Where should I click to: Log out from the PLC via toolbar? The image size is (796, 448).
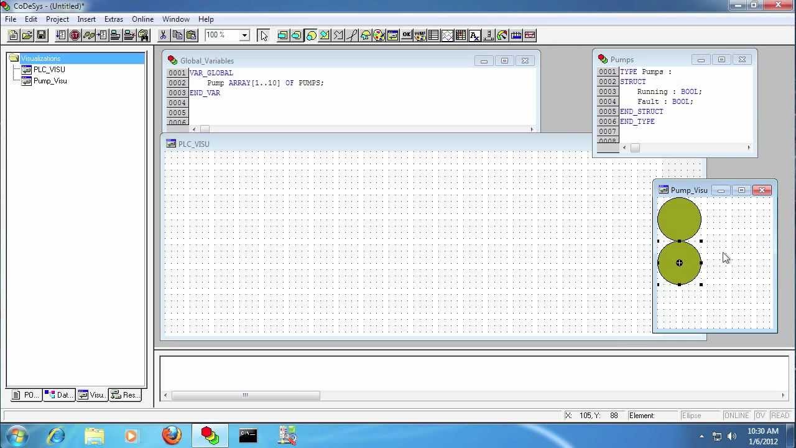click(x=129, y=35)
